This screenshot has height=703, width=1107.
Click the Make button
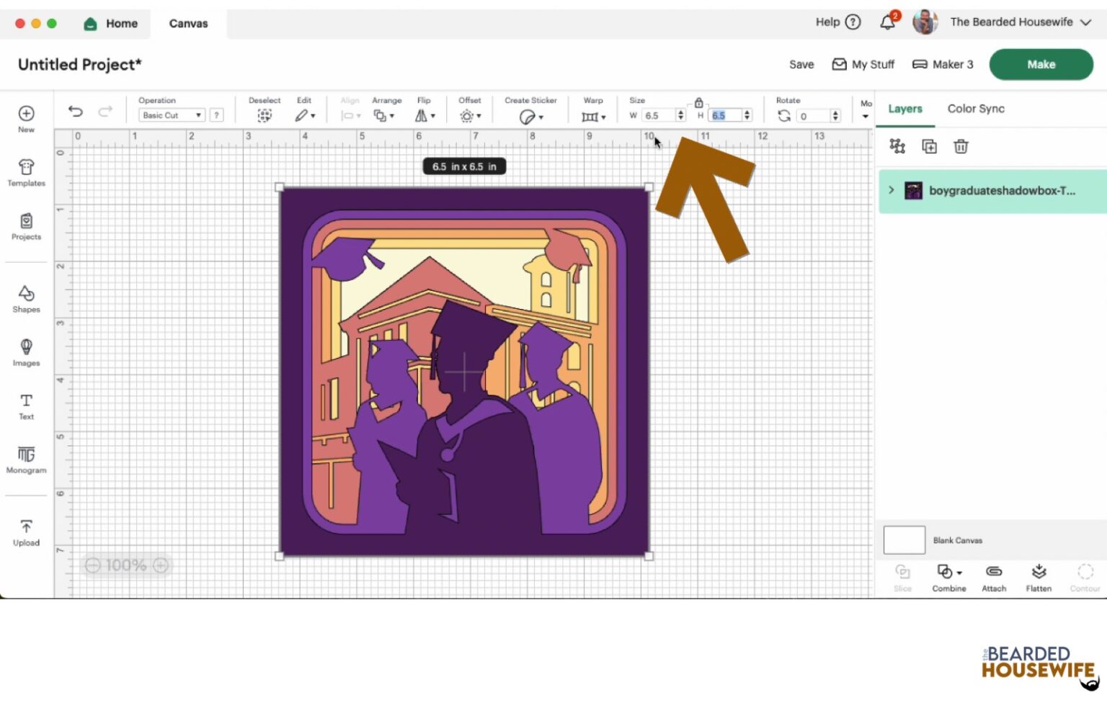click(1041, 64)
